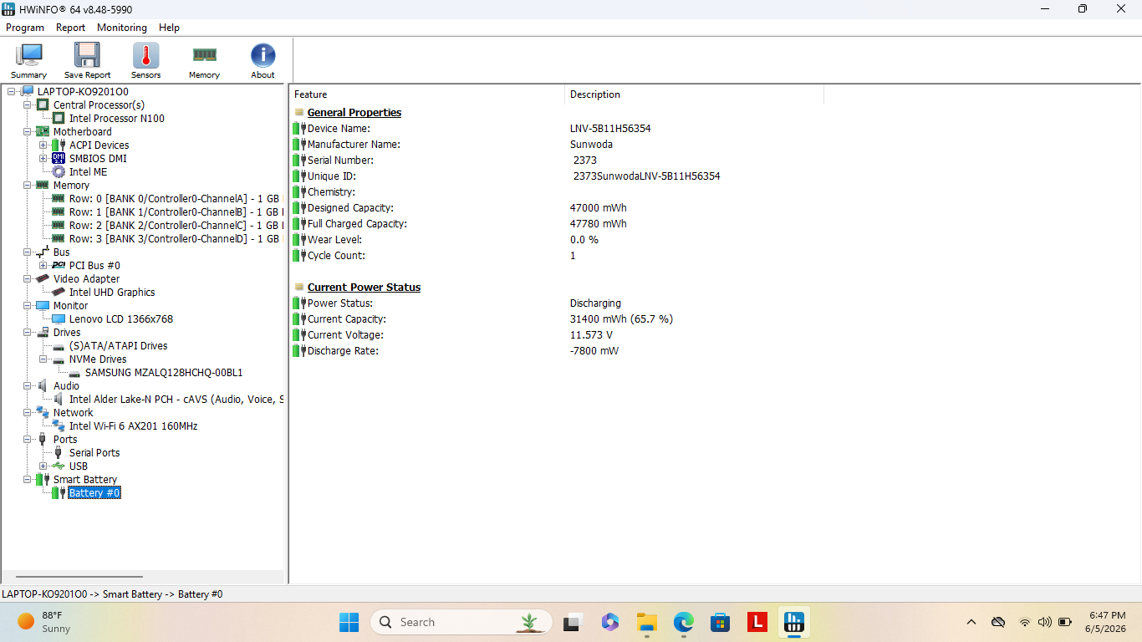Click the volume speaker tray icon
1142x642 pixels.
point(1044,622)
